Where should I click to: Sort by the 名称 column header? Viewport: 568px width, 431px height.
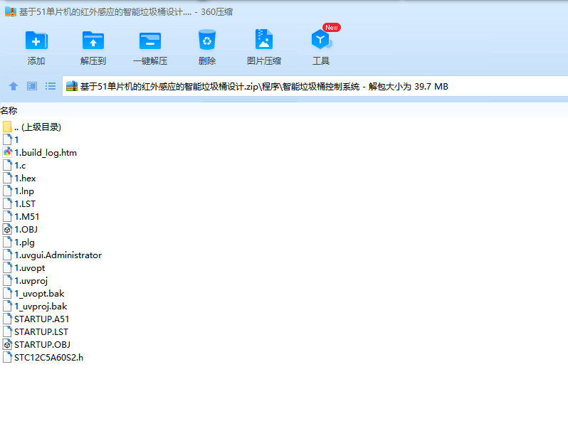(x=9, y=110)
